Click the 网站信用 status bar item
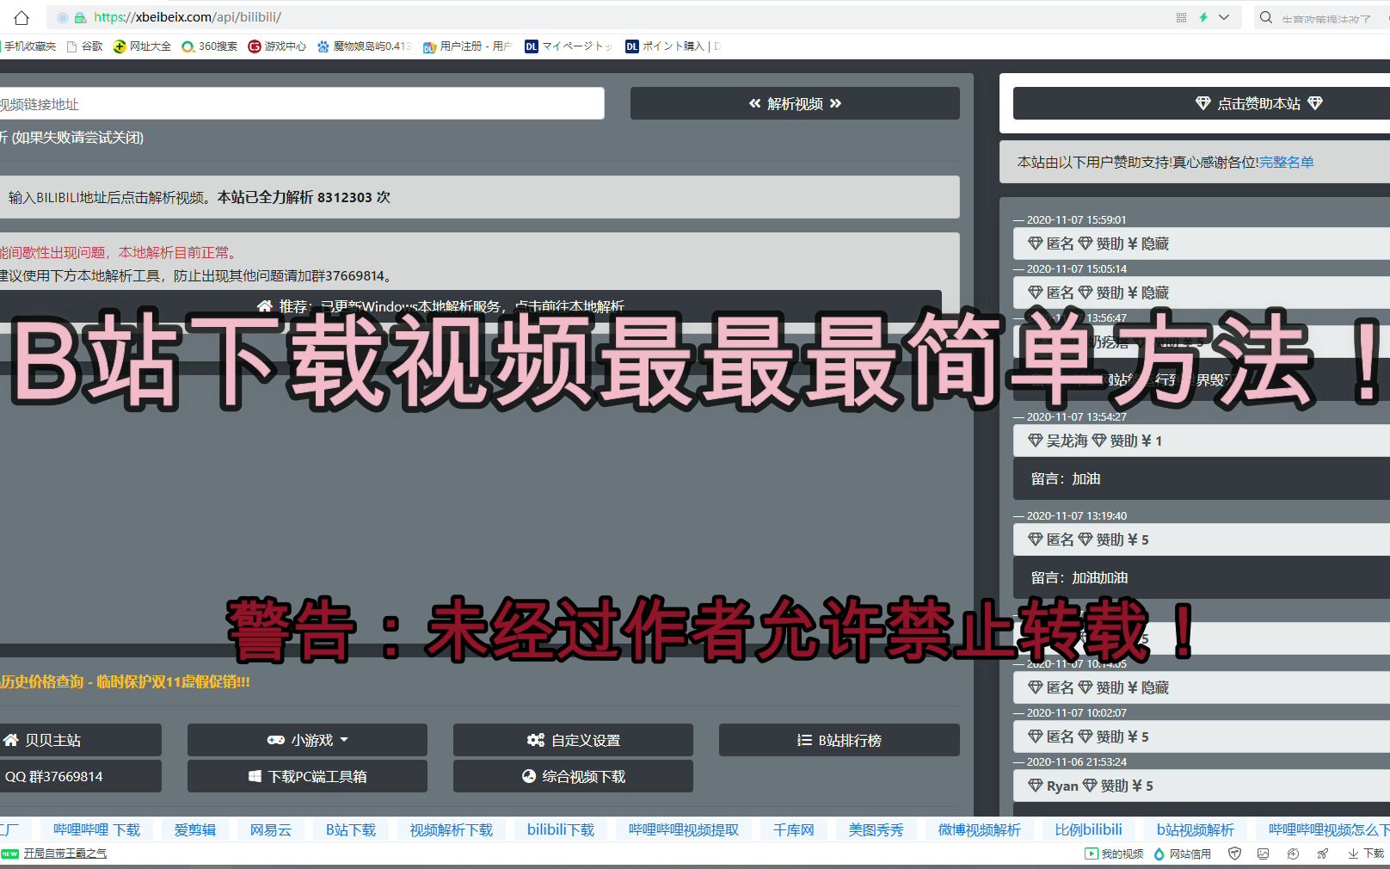 pyautogui.click(x=1183, y=854)
